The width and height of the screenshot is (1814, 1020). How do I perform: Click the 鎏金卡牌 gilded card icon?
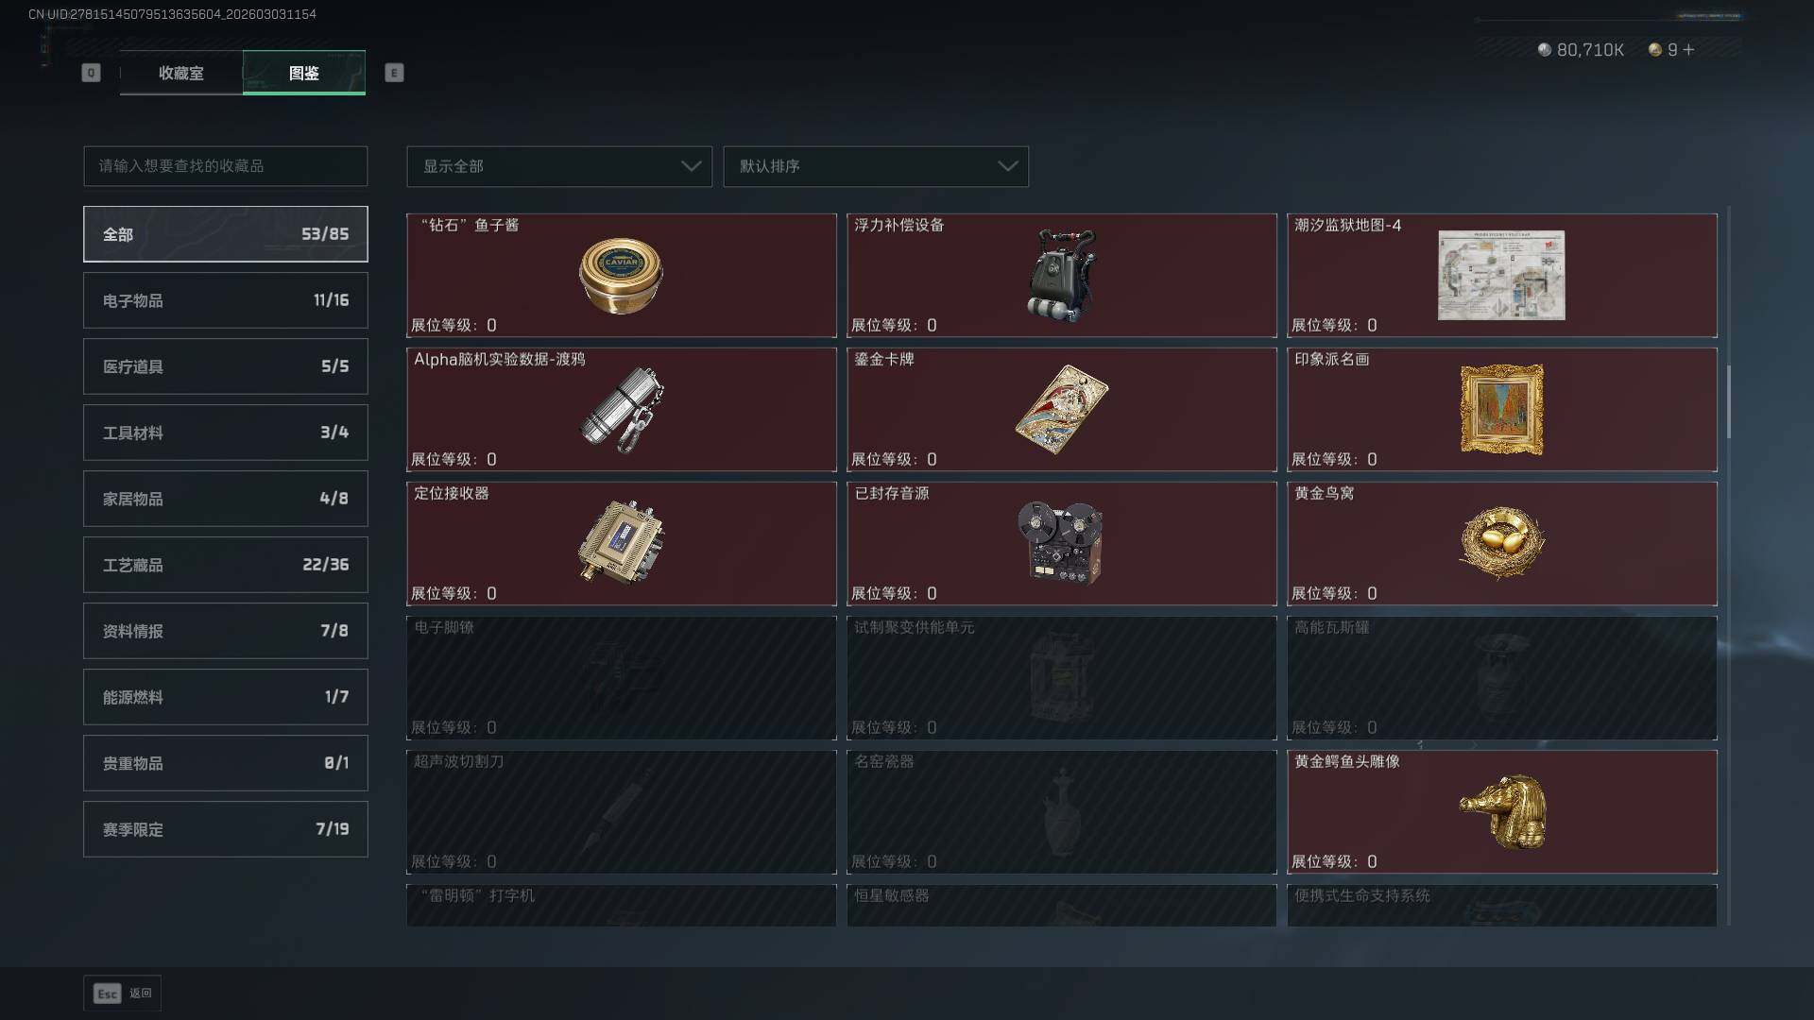[x=1062, y=409]
